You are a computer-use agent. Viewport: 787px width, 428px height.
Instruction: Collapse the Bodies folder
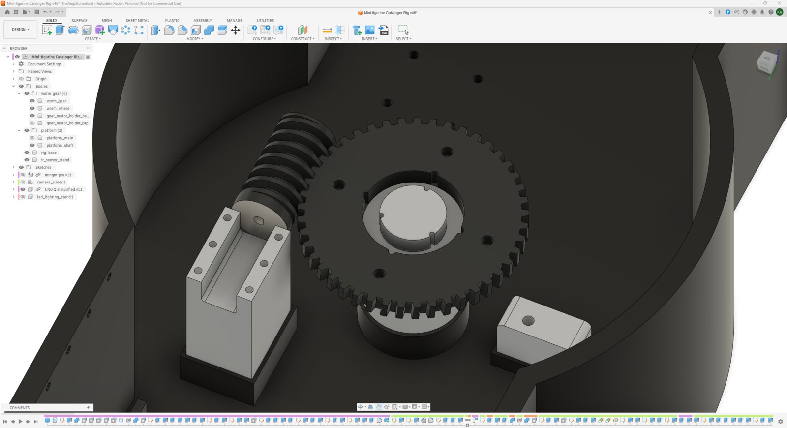pyautogui.click(x=14, y=86)
